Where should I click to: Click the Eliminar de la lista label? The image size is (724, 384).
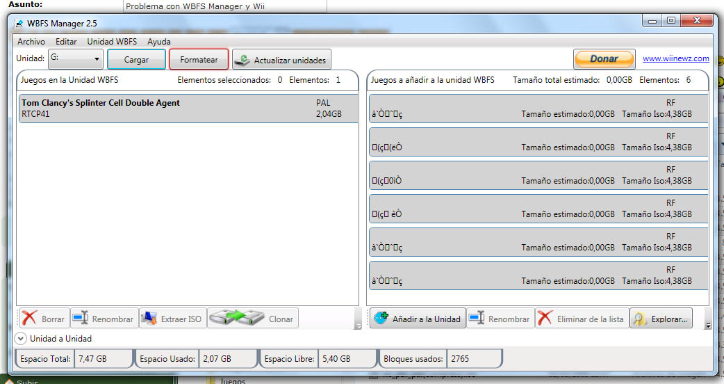point(590,319)
